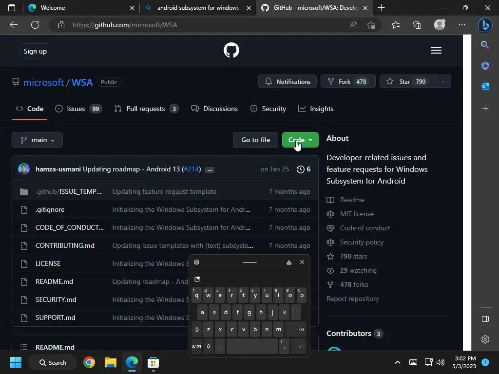Dock the touch keyboard
The height and width of the screenshot is (374, 499).
tap(289, 262)
